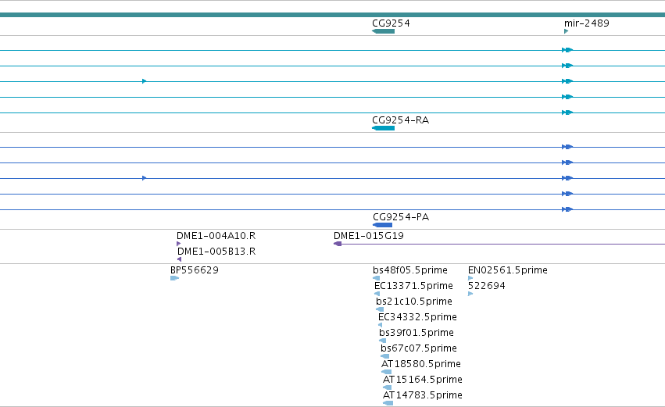This screenshot has height=407, width=665.
Task: Click the 522694 label
Action: (x=487, y=286)
